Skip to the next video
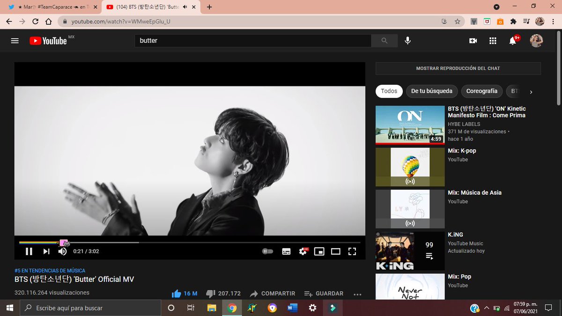 tap(46, 251)
